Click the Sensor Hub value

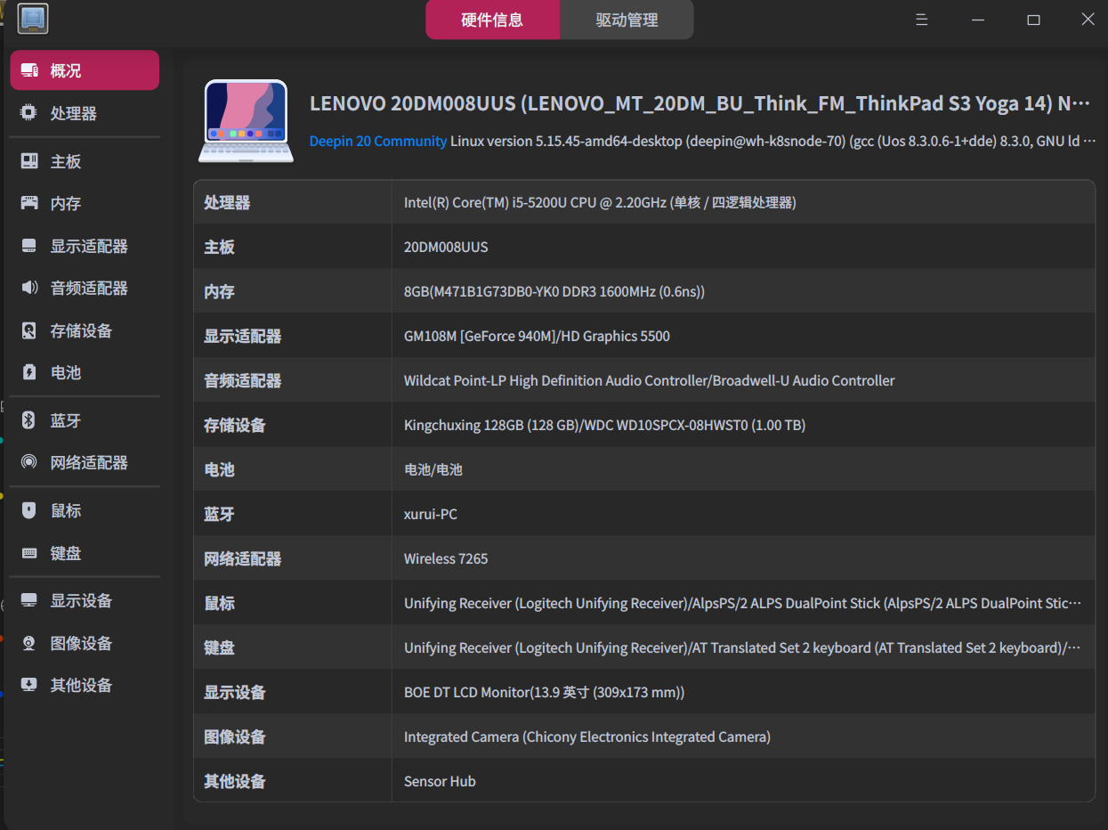point(440,781)
